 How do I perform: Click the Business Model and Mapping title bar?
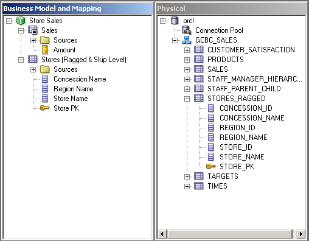(78, 9)
